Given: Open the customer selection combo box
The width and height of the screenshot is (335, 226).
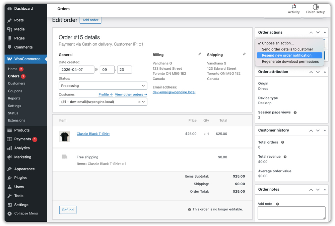Looking at the screenshot, I should (103, 101).
